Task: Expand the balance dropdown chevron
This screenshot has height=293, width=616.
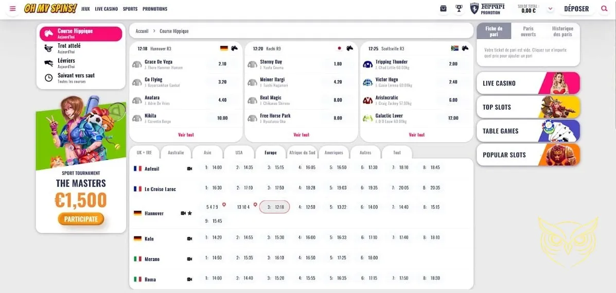Action: click(550, 9)
